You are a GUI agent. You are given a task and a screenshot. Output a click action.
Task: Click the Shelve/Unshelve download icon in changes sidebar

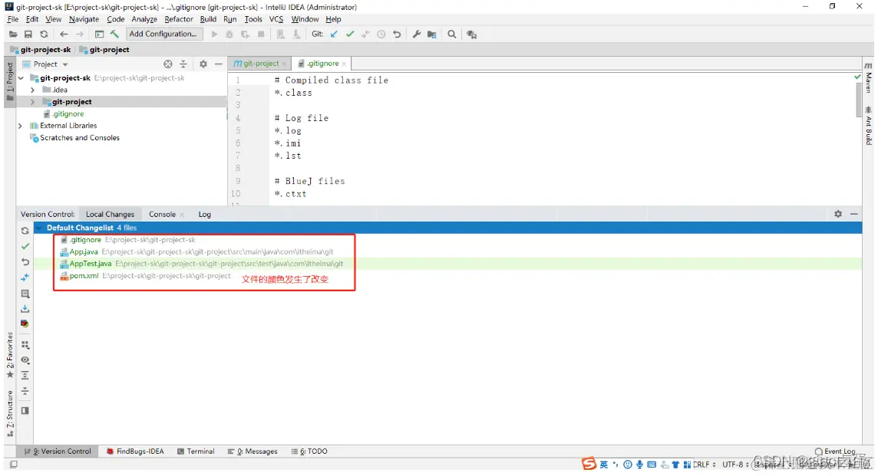pyautogui.click(x=25, y=309)
